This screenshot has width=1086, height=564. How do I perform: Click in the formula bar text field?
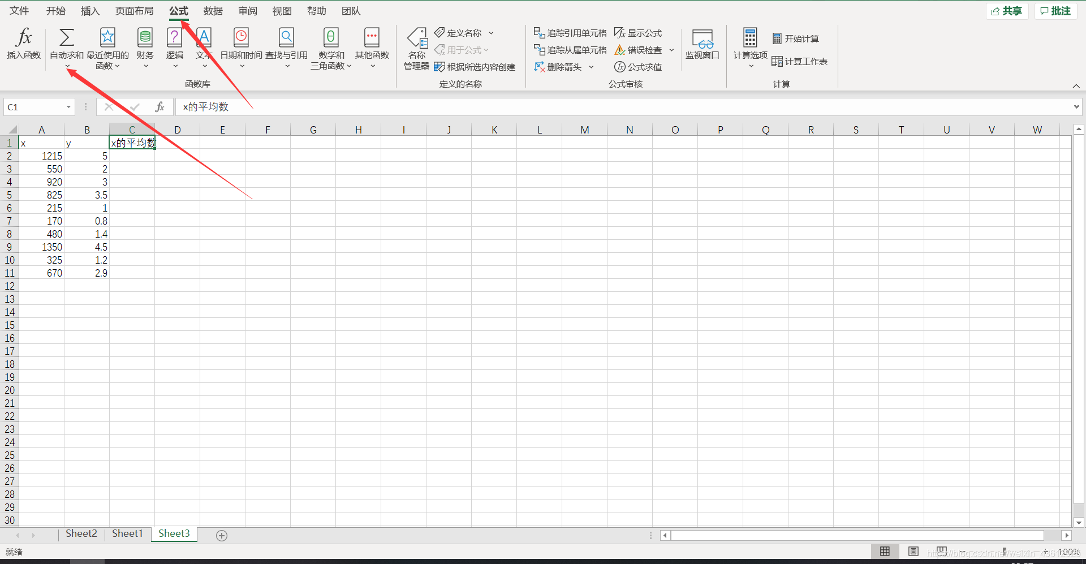pyautogui.click(x=622, y=107)
